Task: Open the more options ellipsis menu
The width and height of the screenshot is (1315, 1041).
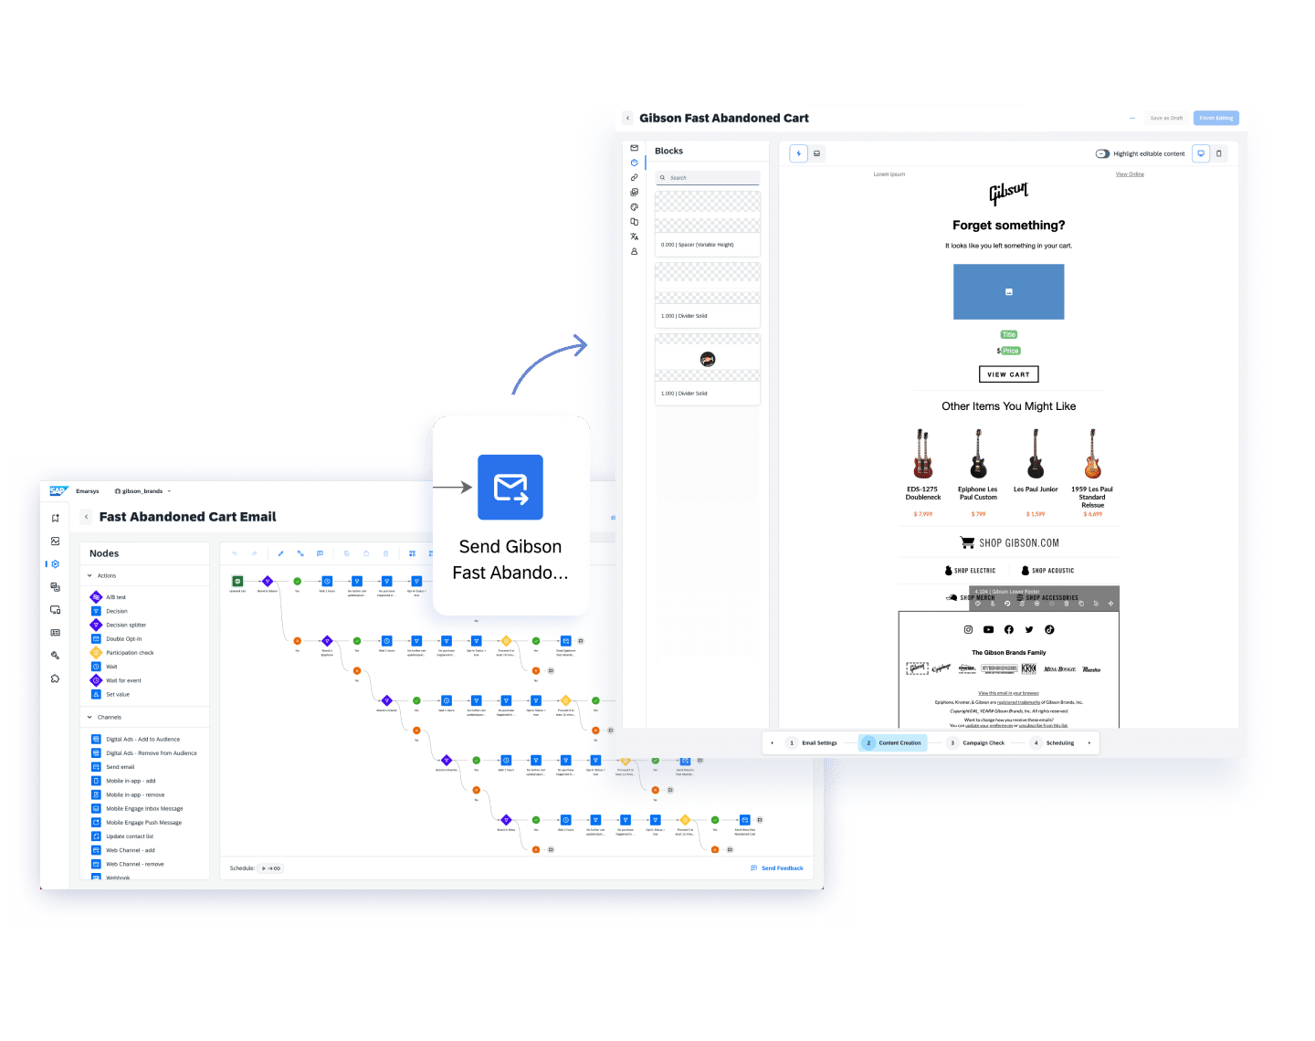Action: point(1132,118)
